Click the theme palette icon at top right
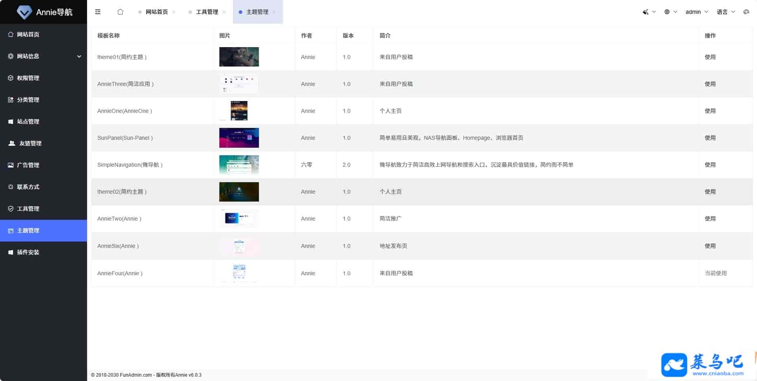757x381 pixels. click(746, 12)
